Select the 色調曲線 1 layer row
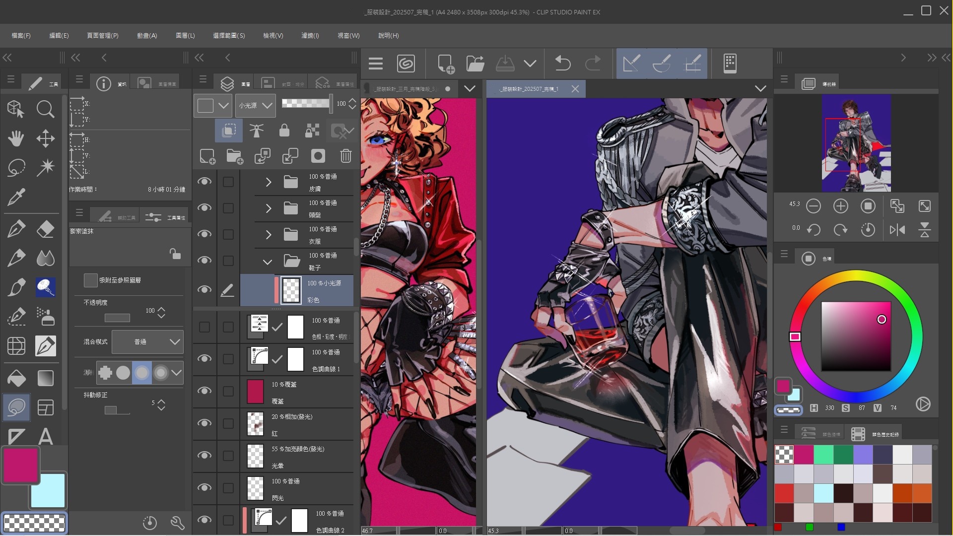 tap(298, 360)
